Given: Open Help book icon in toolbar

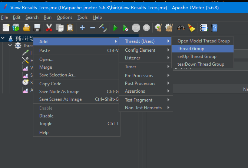Looking at the screenshot, I should 214,28.
